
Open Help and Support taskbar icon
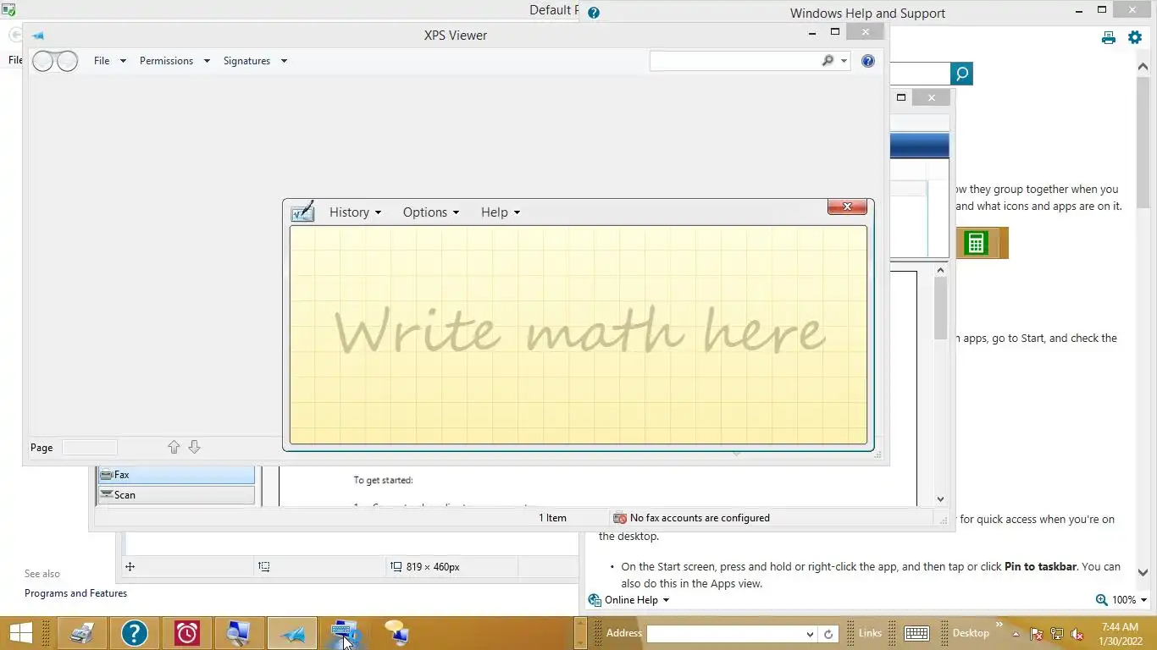click(x=134, y=633)
